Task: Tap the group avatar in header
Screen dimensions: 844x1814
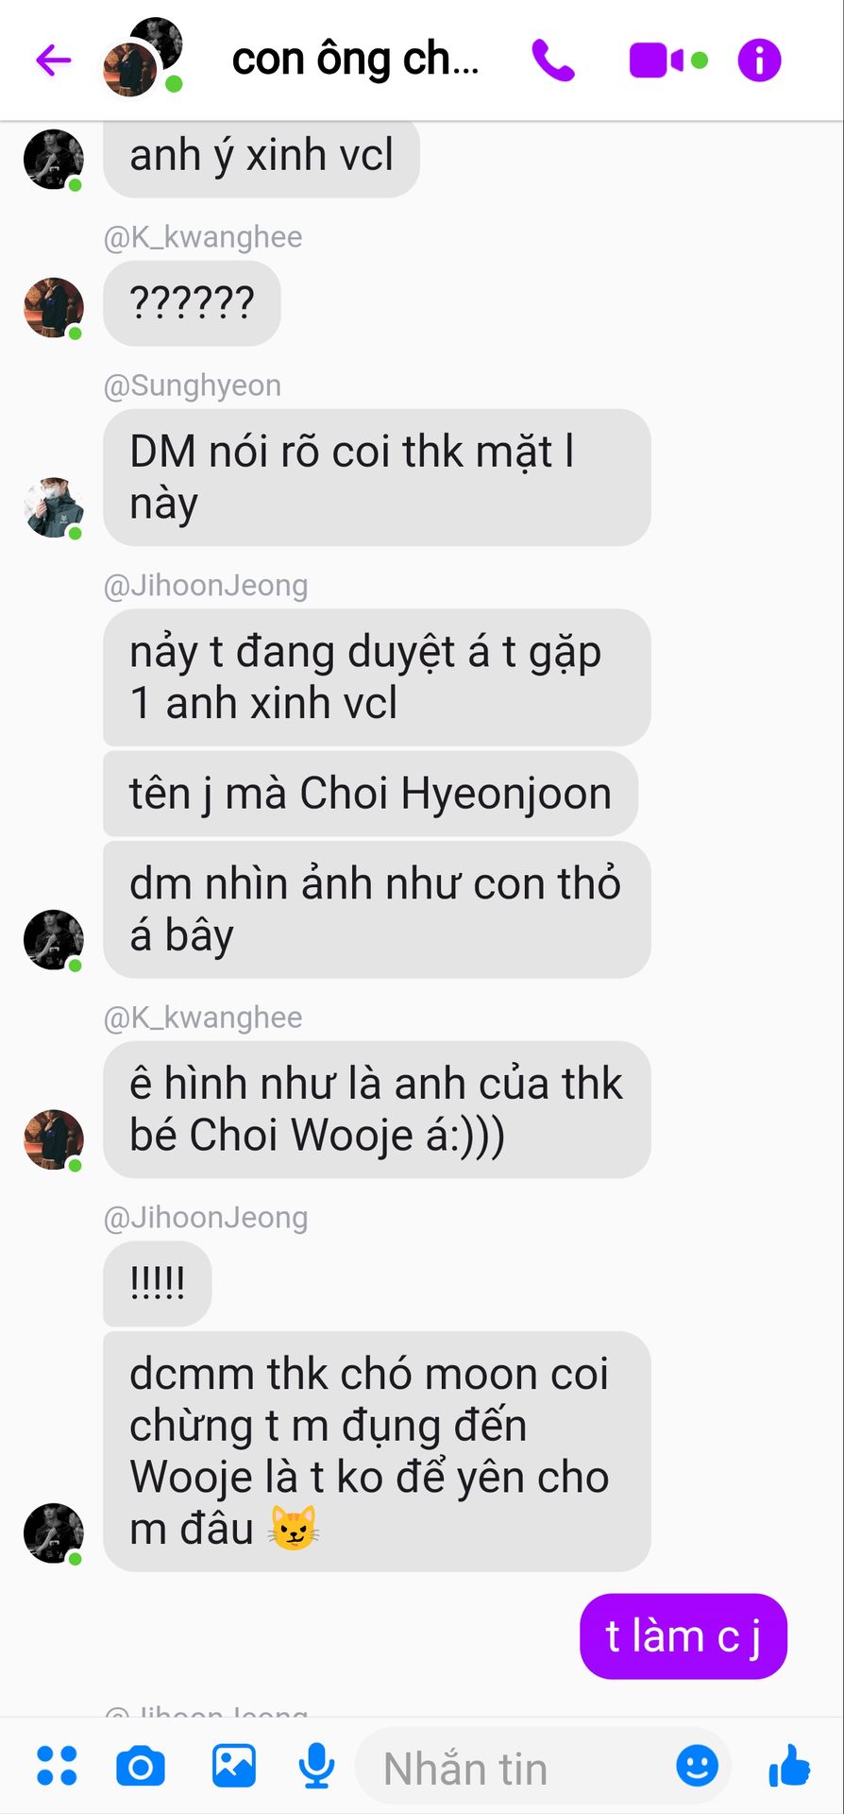Action: click(x=143, y=58)
